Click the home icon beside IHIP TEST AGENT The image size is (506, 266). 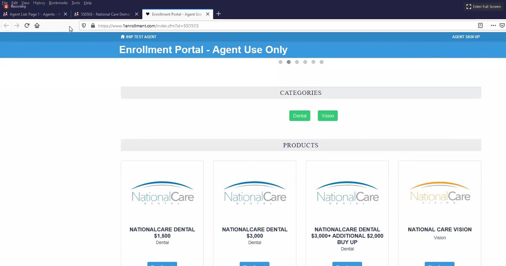point(123,37)
